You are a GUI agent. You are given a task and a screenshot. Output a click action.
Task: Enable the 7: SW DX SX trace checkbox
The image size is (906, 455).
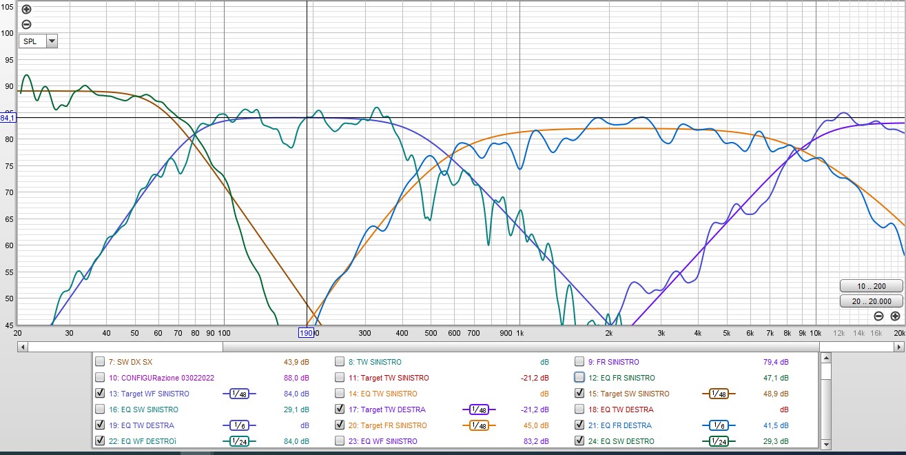(x=101, y=362)
